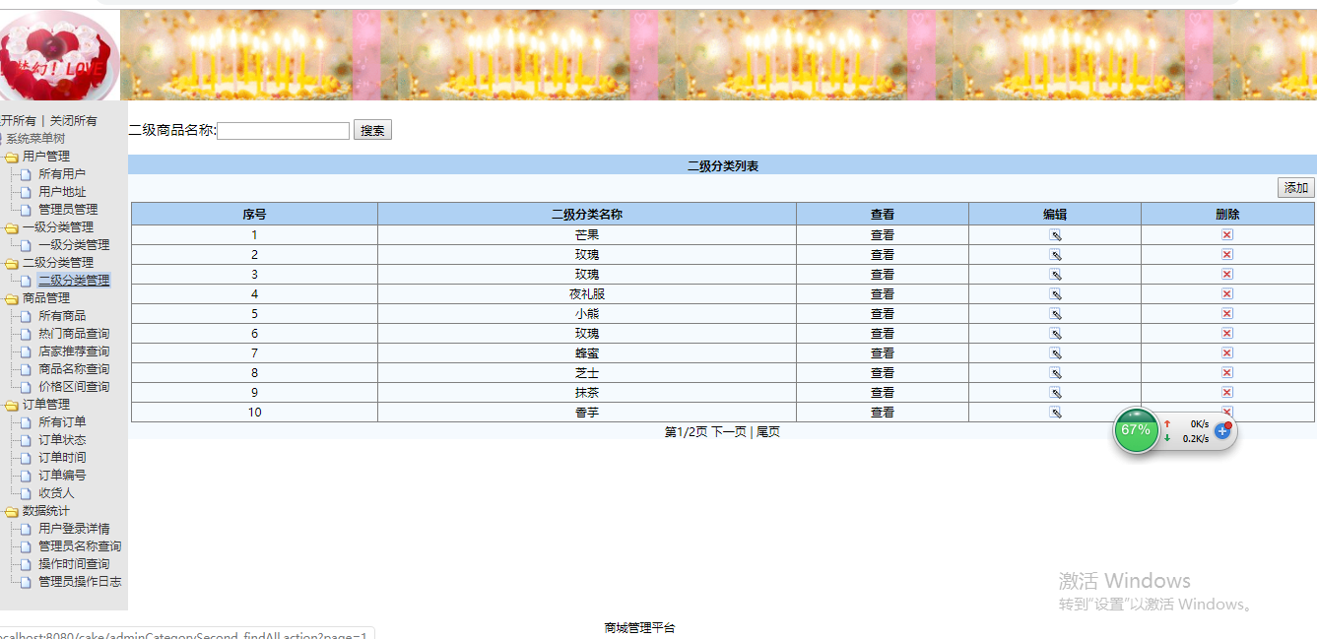Delete the 抹茶 category
The height and width of the screenshot is (639, 1317).
(x=1227, y=392)
